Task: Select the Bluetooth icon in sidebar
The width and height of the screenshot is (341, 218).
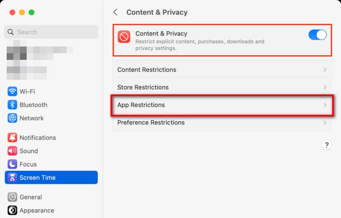Action: click(12, 105)
